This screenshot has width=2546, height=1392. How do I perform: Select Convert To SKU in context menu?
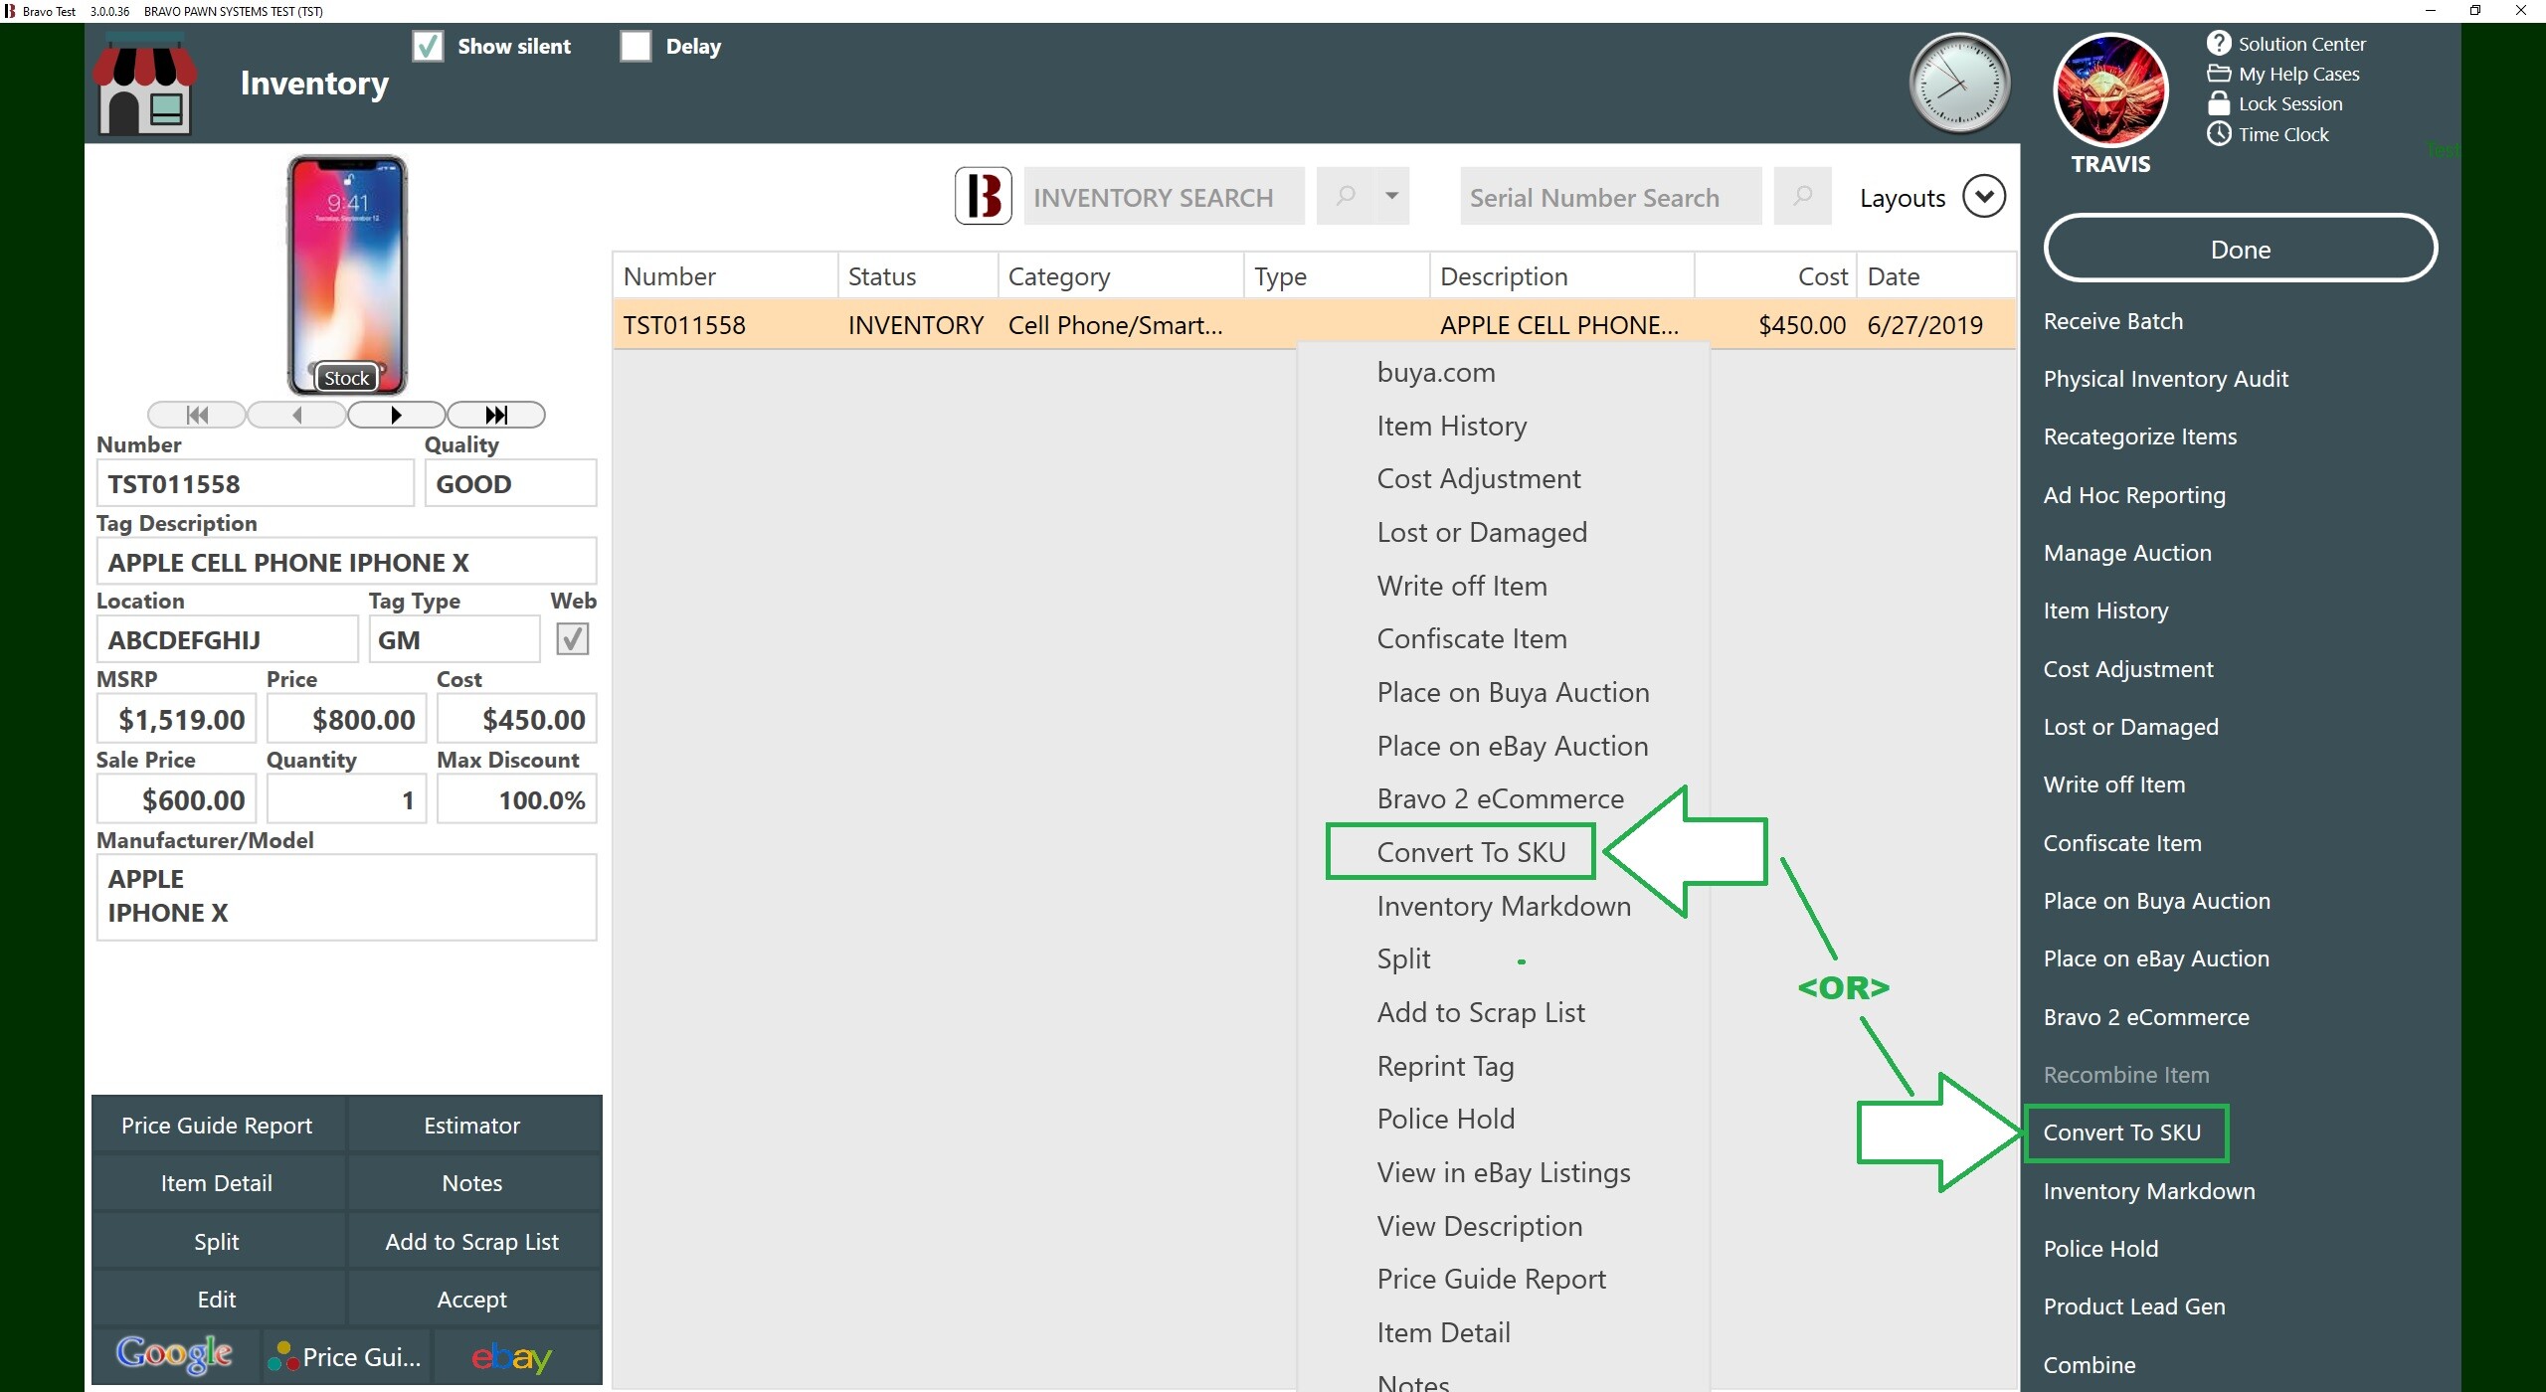coord(1471,852)
